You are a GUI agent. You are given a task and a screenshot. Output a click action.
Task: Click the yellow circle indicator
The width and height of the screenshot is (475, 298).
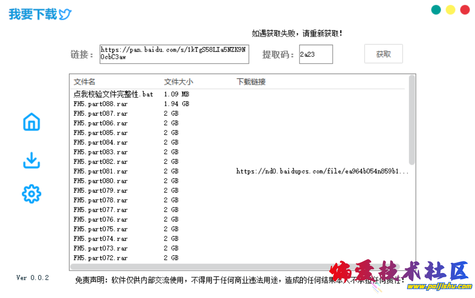pos(450,9)
